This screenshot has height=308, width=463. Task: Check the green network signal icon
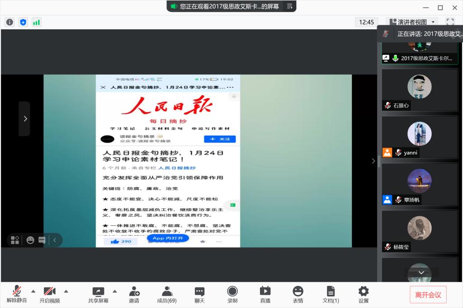coord(36,22)
